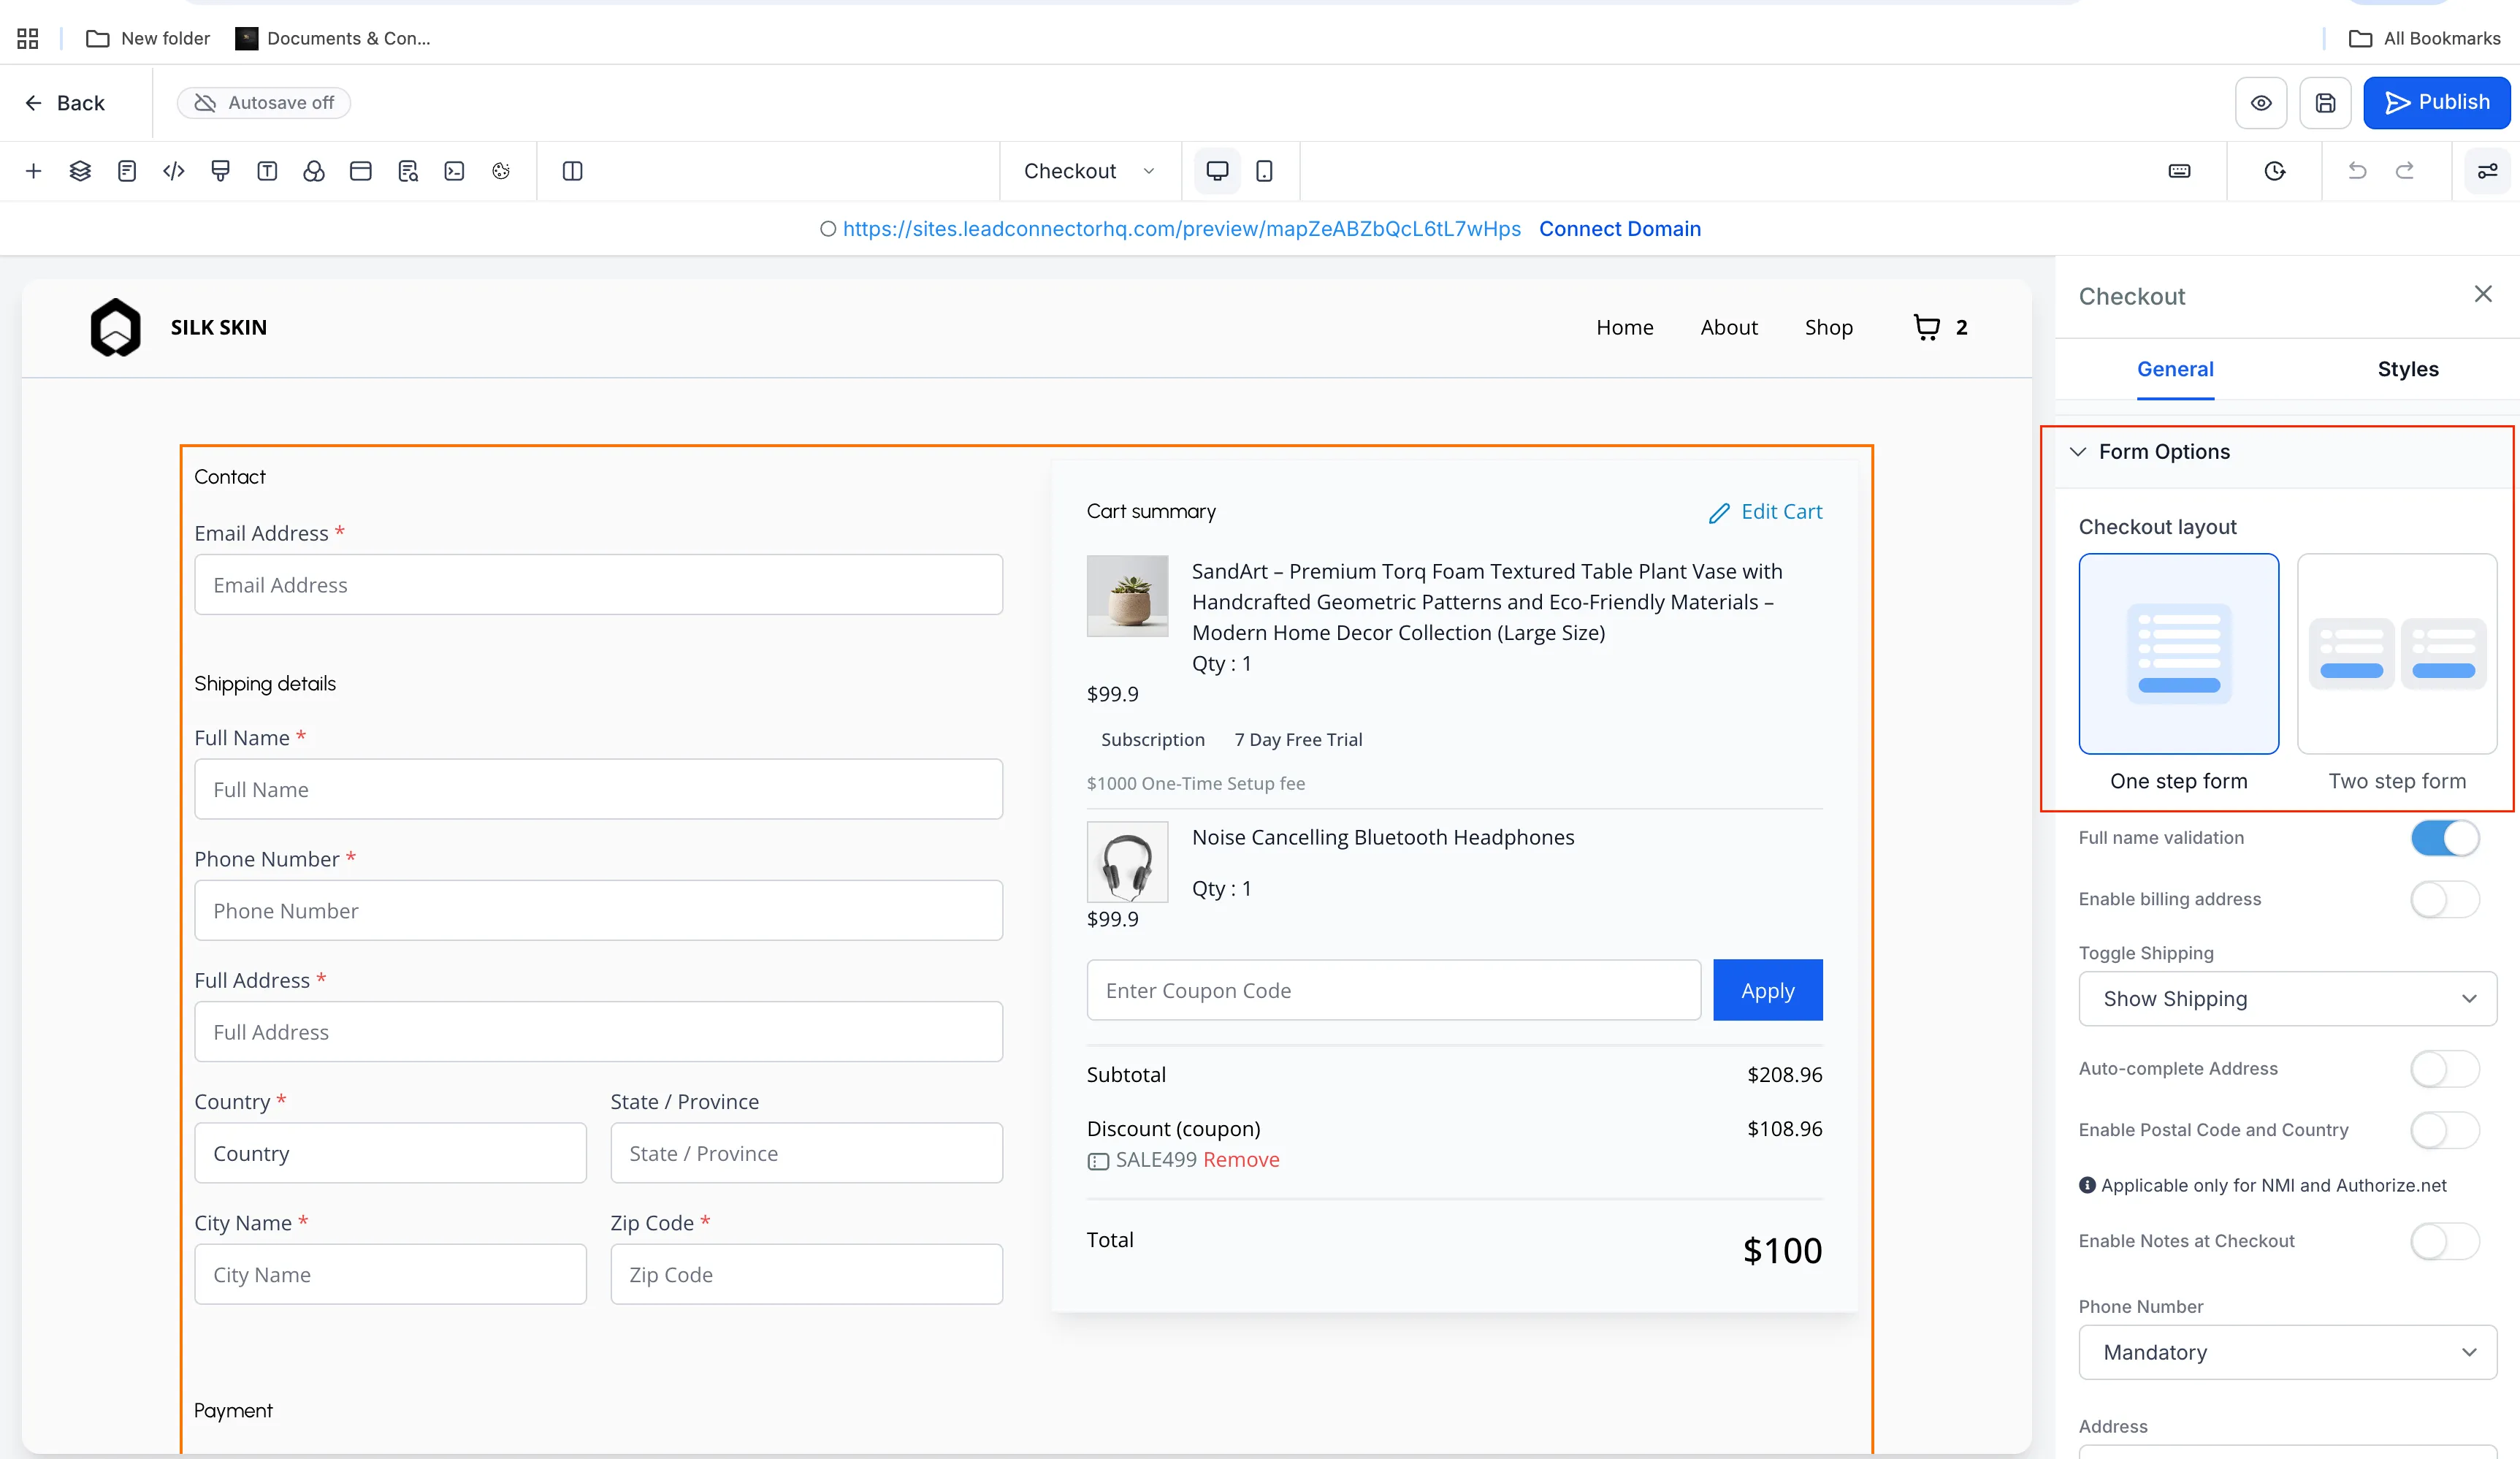The width and height of the screenshot is (2520, 1459).
Task: Click the redo arrow icon
Action: click(2405, 171)
